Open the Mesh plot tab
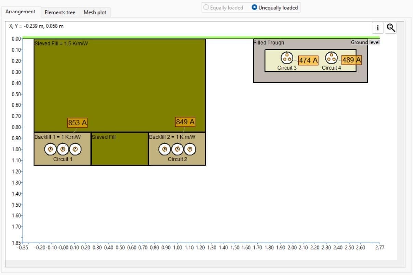This screenshot has width=413, height=275. tap(95, 12)
